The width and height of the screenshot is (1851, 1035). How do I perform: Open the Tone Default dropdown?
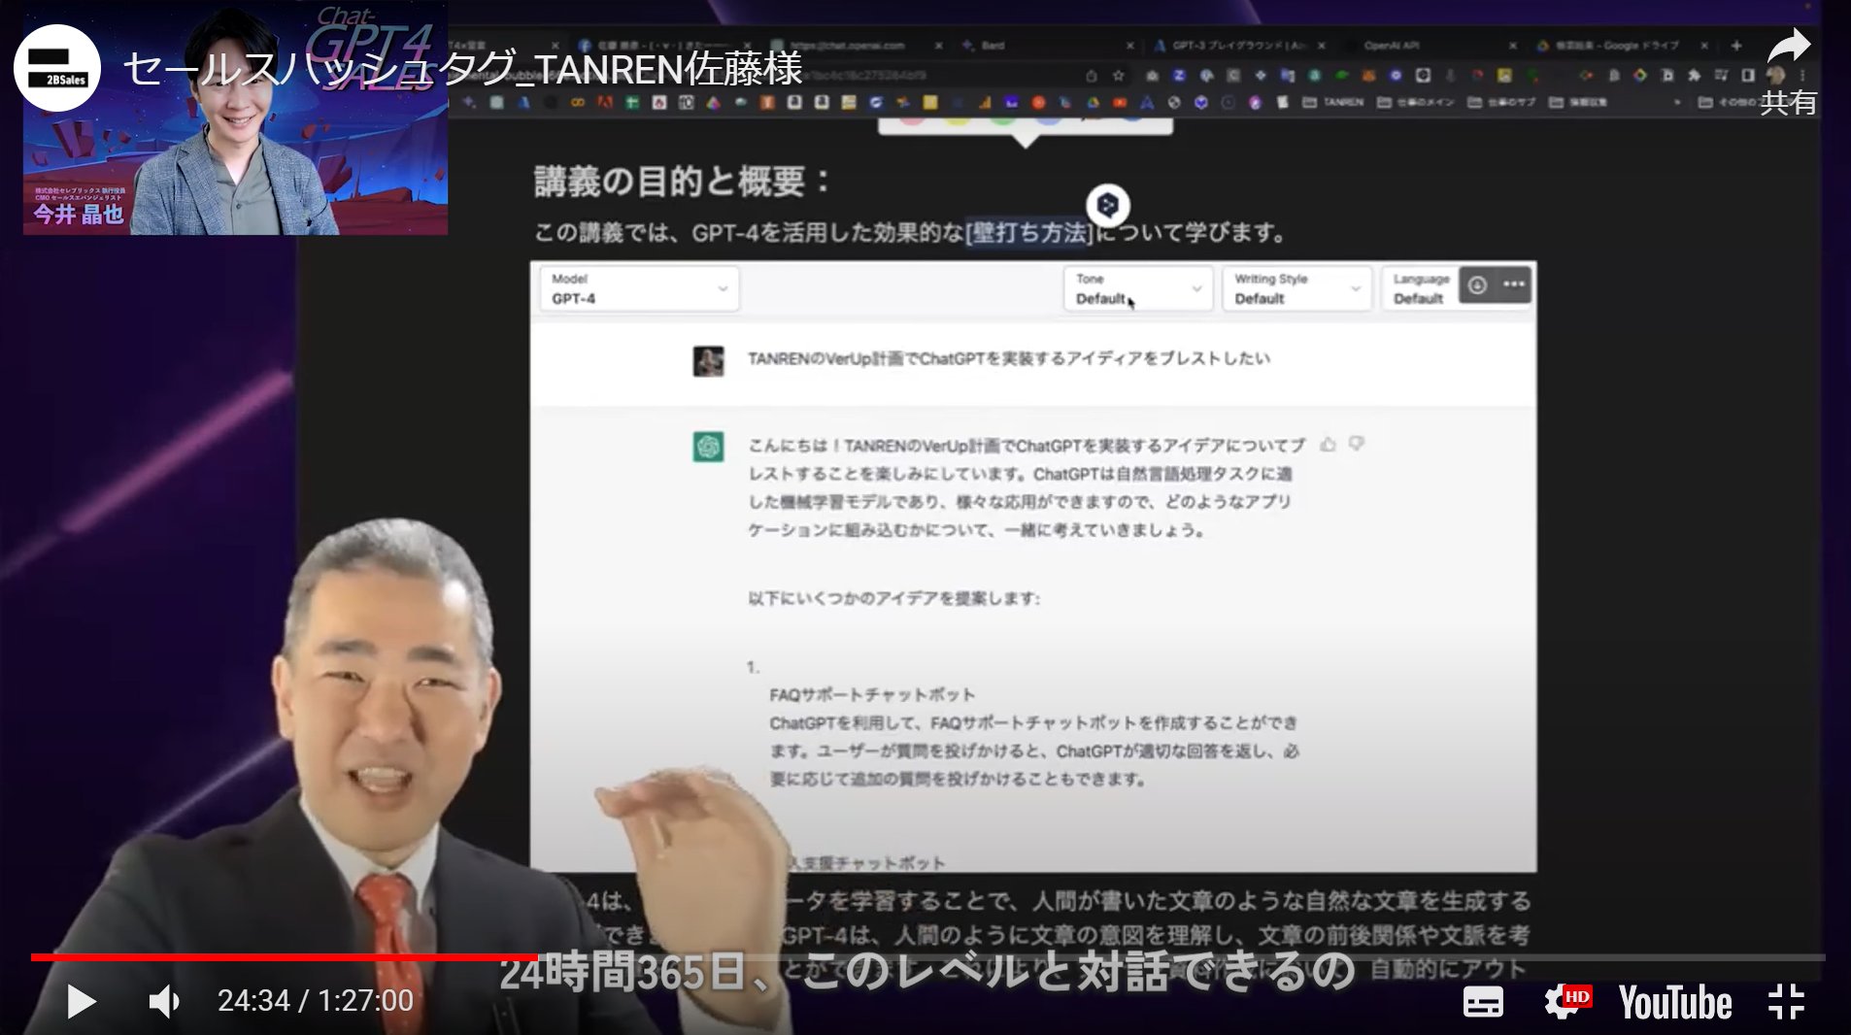tap(1137, 289)
